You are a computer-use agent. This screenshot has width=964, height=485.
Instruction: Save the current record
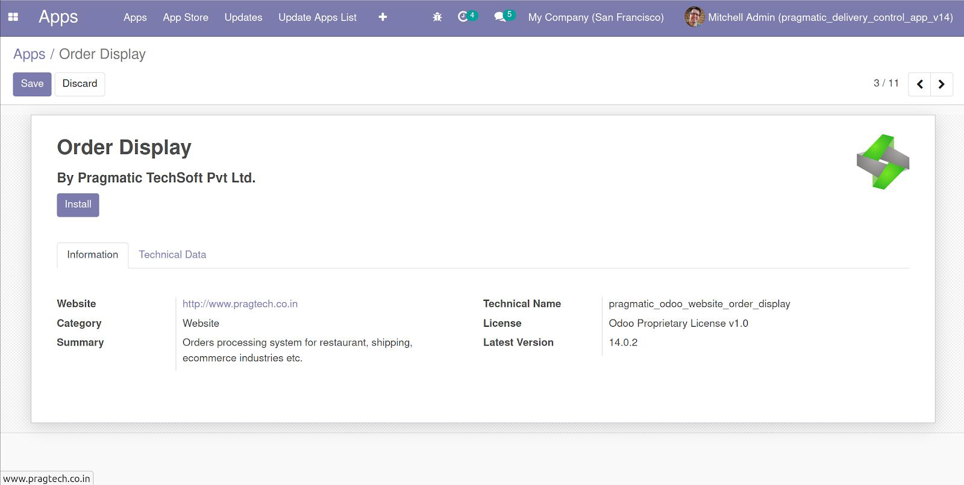coord(32,84)
